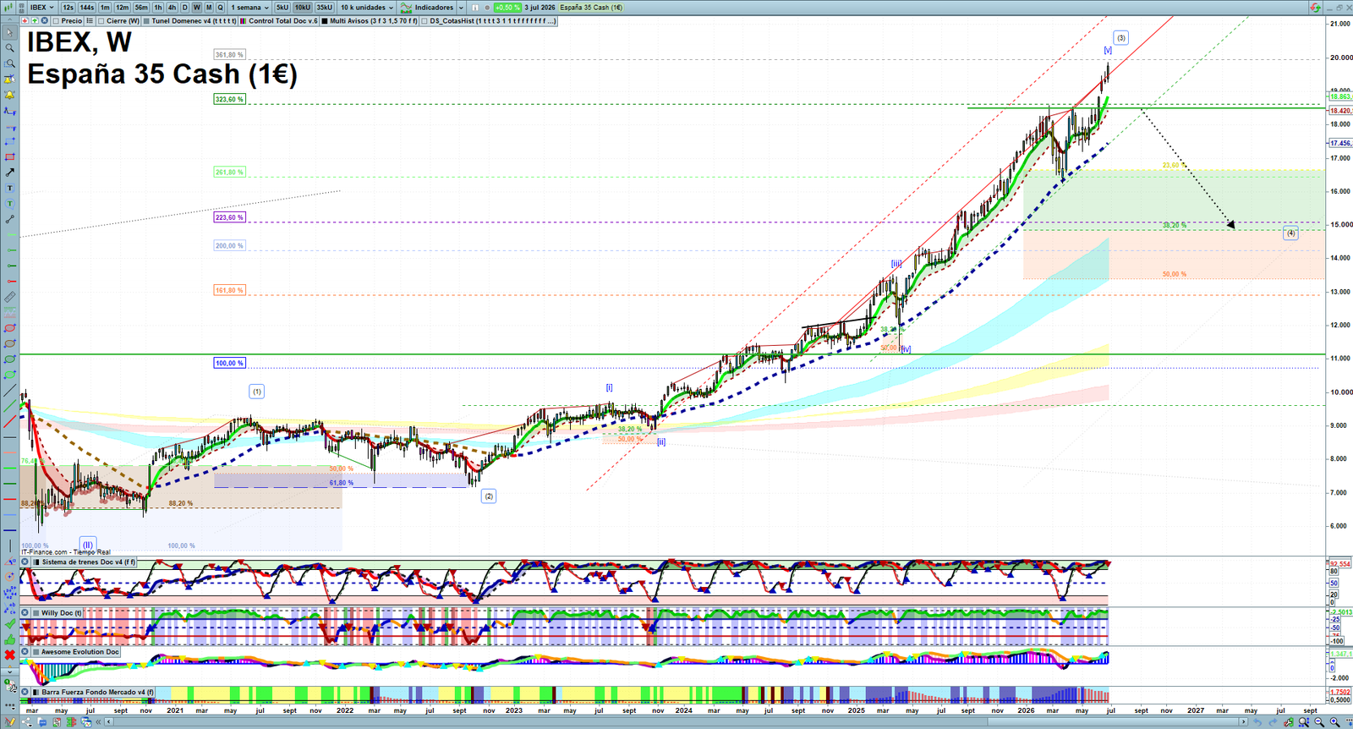
Task: Click the 5kU history button
Action: click(282, 7)
